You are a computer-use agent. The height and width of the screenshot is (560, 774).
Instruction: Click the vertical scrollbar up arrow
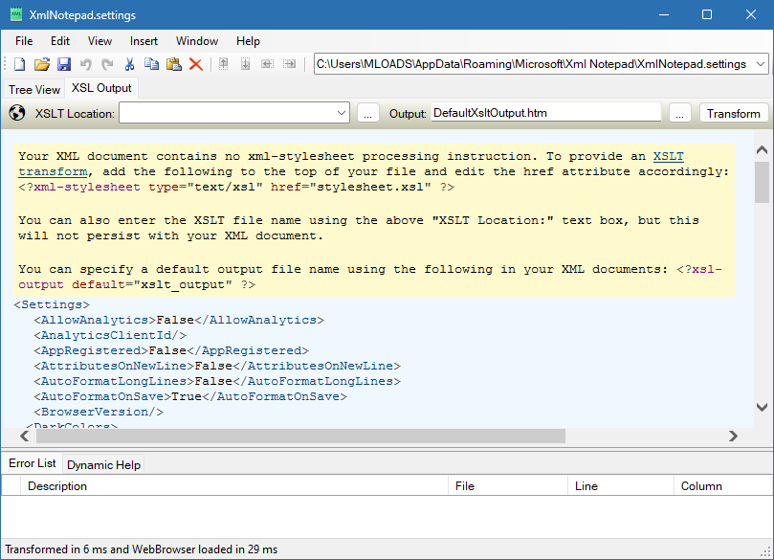click(762, 149)
